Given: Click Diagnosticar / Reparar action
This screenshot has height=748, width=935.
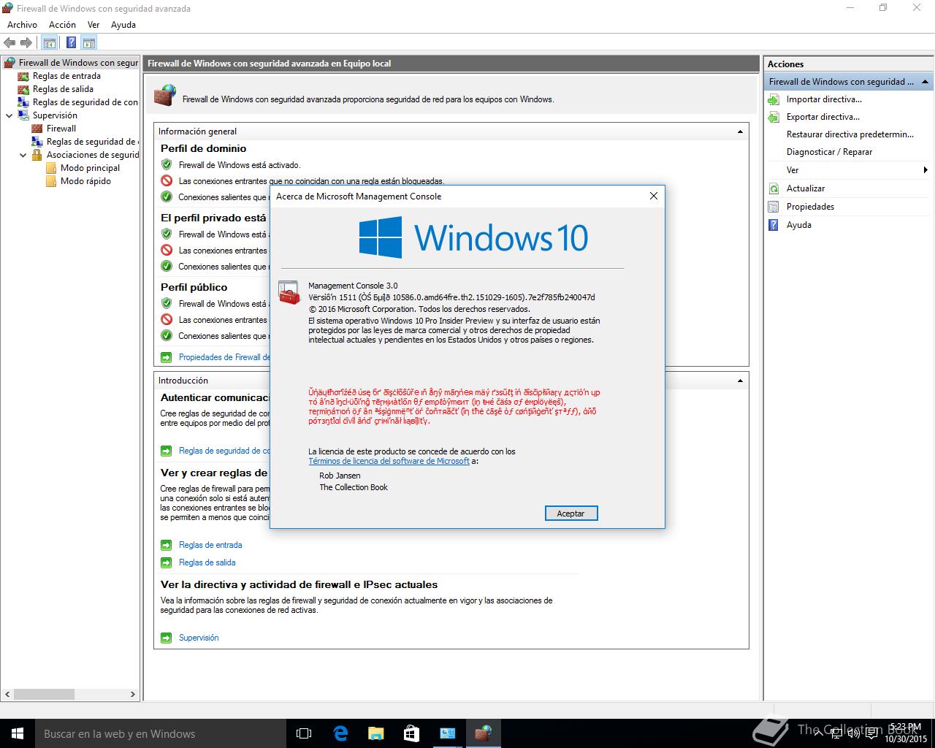Looking at the screenshot, I should pos(829,152).
